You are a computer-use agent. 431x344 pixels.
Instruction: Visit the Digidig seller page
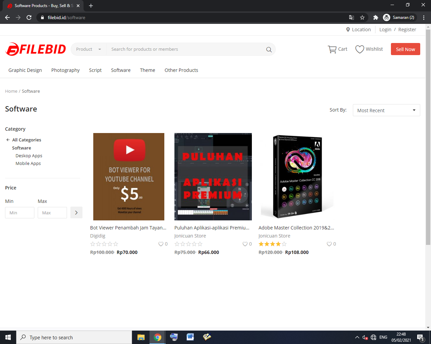click(98, 236)
